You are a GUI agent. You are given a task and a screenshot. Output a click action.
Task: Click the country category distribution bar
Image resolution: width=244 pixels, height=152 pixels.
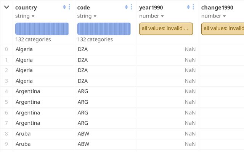(42, 29)
